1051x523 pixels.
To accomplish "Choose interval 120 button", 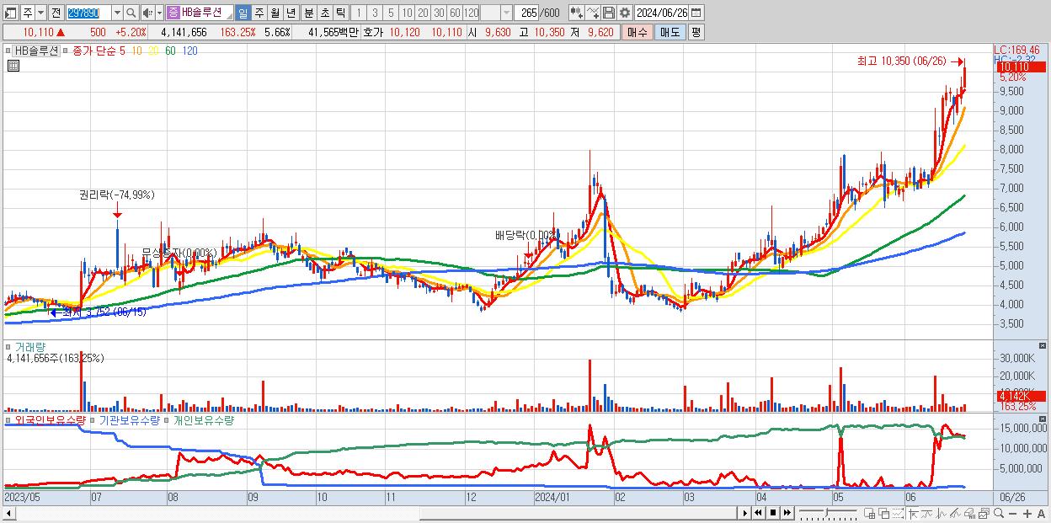I will pos(471,13).
